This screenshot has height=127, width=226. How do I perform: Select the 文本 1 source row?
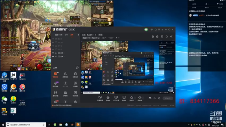tap(65, 53)
